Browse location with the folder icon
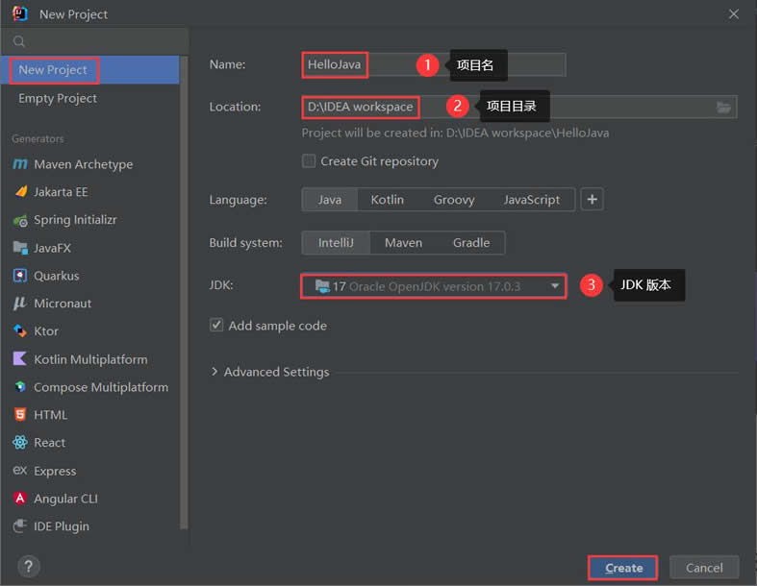This screenshot has width=757, height=586. (x=723, y=107)
